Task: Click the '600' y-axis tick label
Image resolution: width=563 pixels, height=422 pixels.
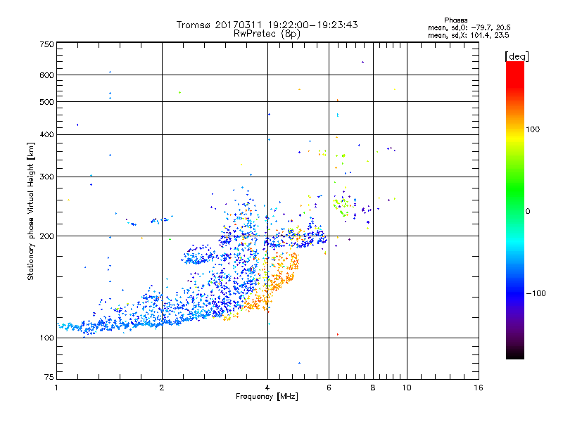Action: [46, 75]
